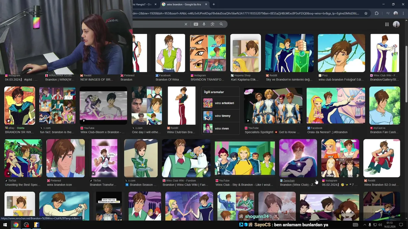Open Chrome media control icon

388,13
